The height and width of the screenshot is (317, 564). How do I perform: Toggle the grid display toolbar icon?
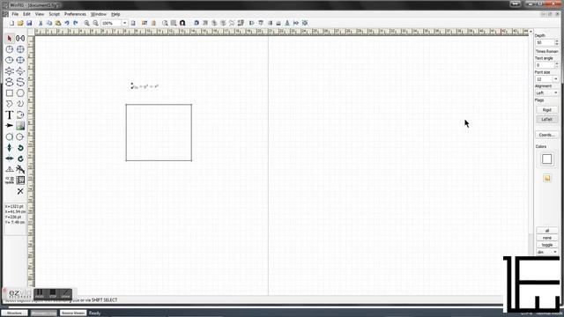tap(174, 23)
